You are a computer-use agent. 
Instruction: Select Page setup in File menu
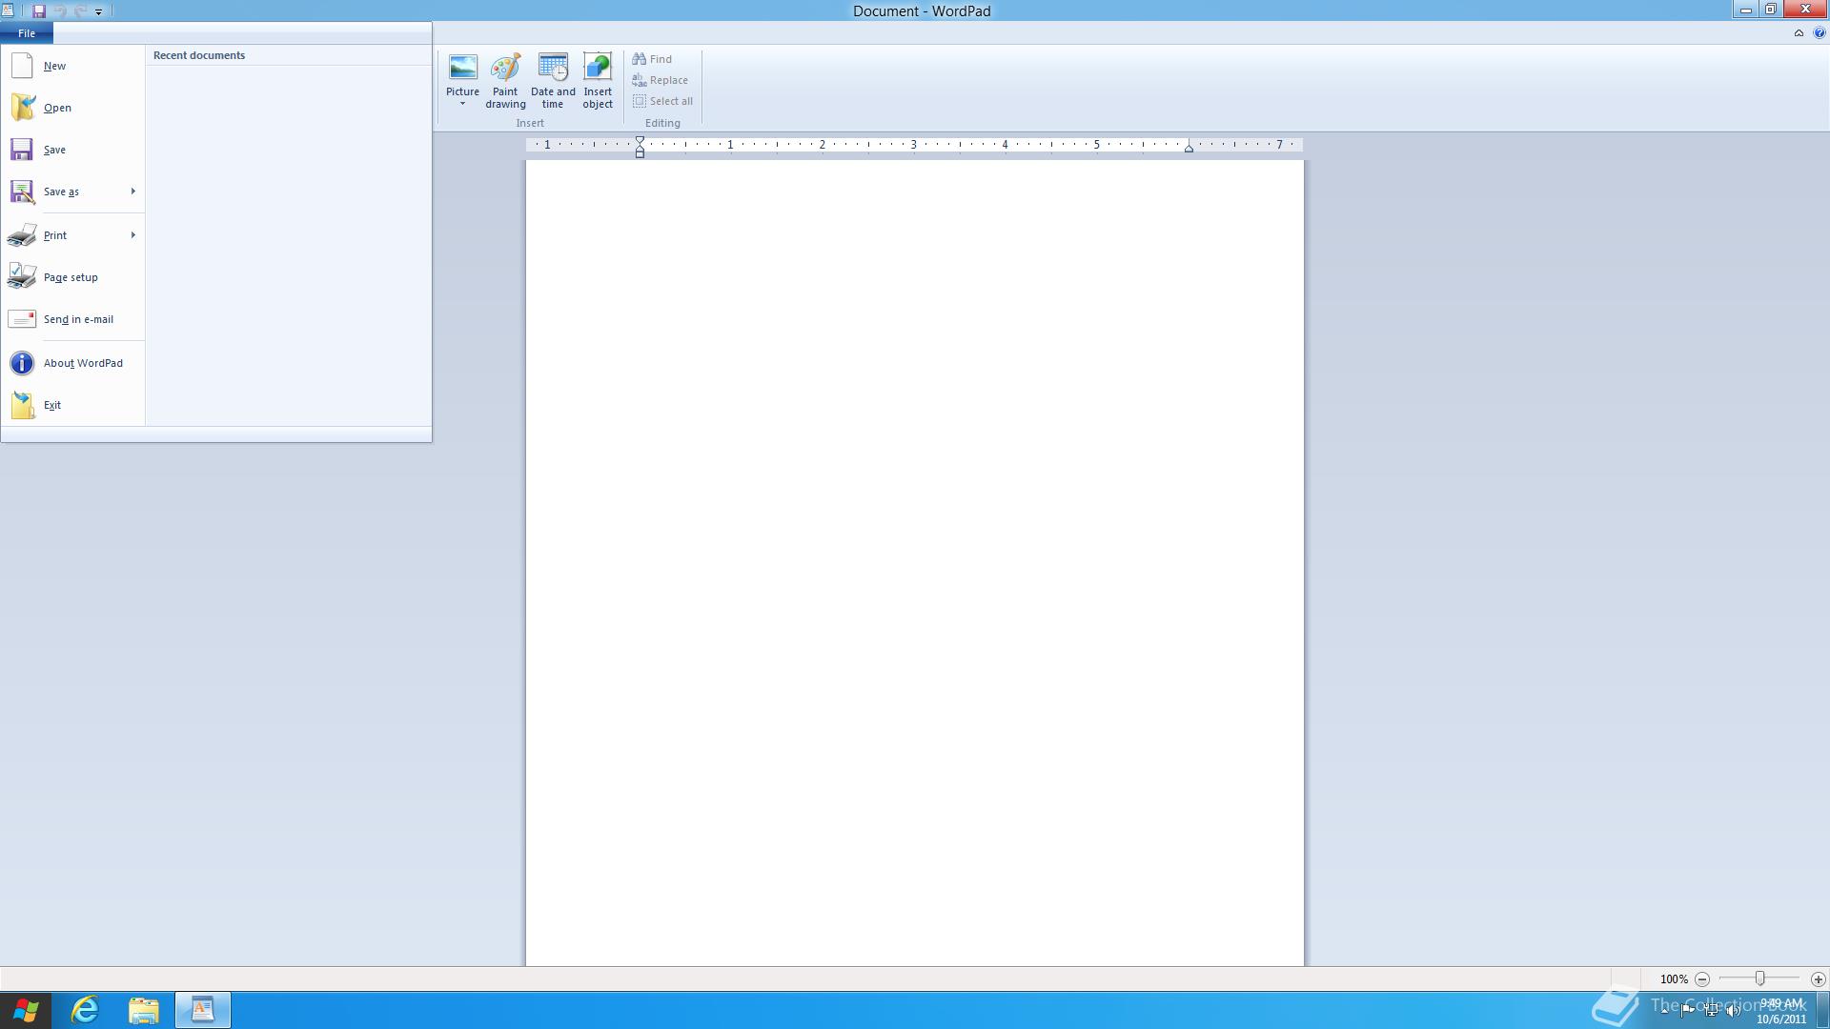click(70, 277)
